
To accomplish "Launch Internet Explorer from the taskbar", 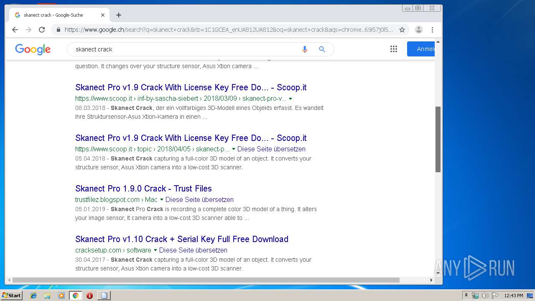I will click(x=33, y=296).
